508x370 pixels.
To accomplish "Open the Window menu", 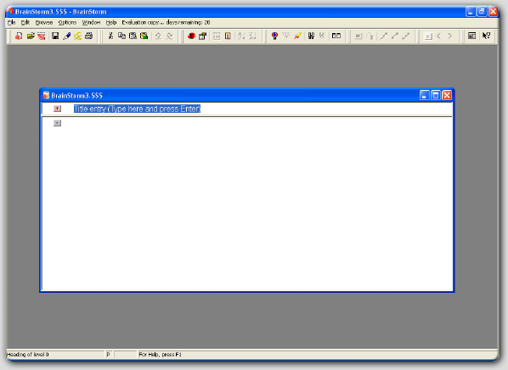I will click(91, 22).
